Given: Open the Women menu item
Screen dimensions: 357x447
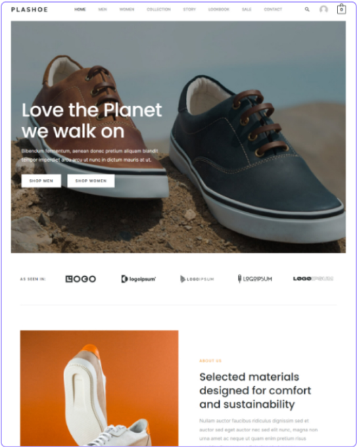Looking at the screenshot, I should (127, 9).
